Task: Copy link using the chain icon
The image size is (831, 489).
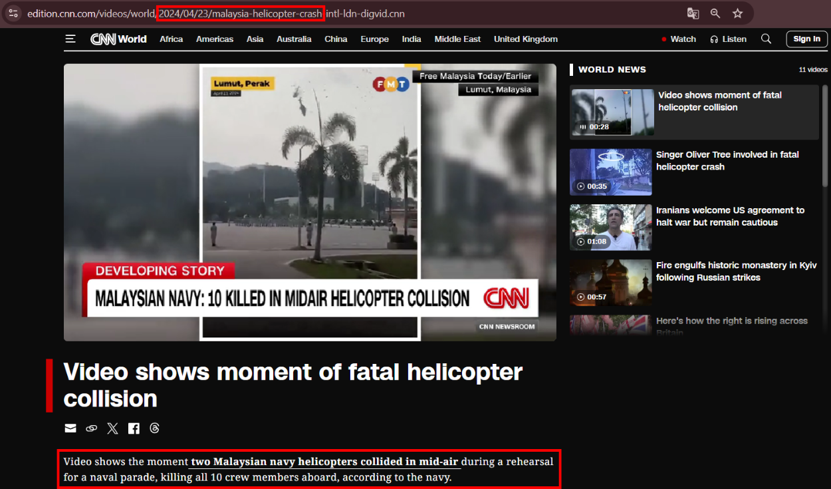Action: click(x=92, y=428)
